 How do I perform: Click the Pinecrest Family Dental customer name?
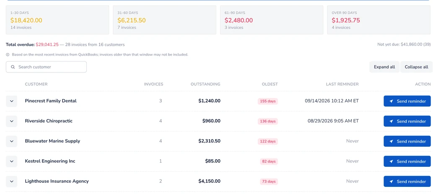click(x=51, y=101)
